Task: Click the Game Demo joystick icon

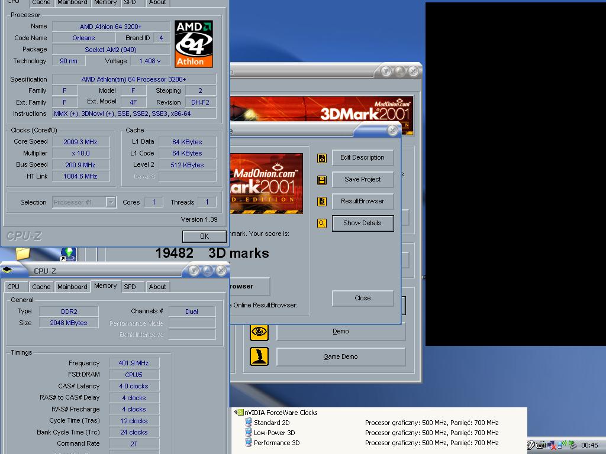Action: [259, 356]
